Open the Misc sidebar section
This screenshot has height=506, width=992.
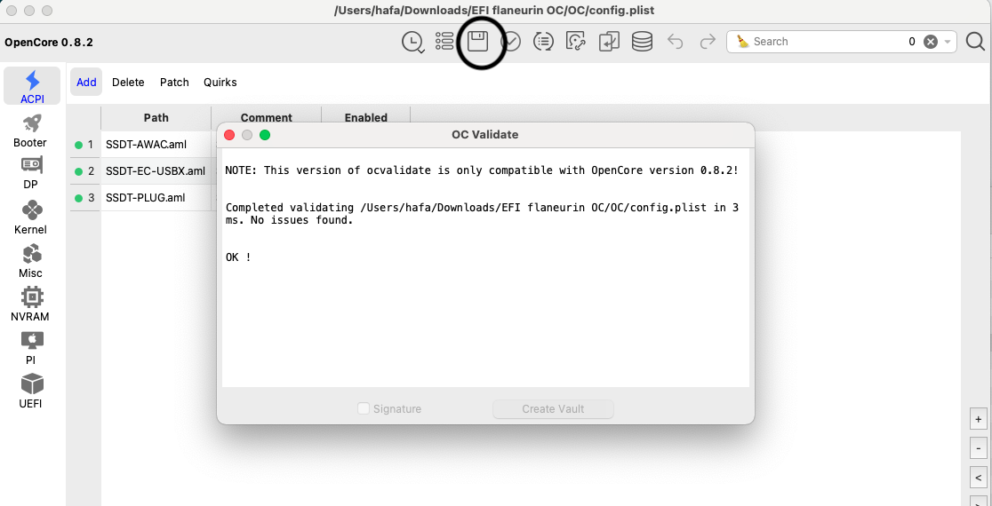click(30, 261)
